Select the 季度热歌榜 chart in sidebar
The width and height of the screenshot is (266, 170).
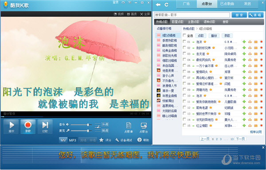(169, 40)
